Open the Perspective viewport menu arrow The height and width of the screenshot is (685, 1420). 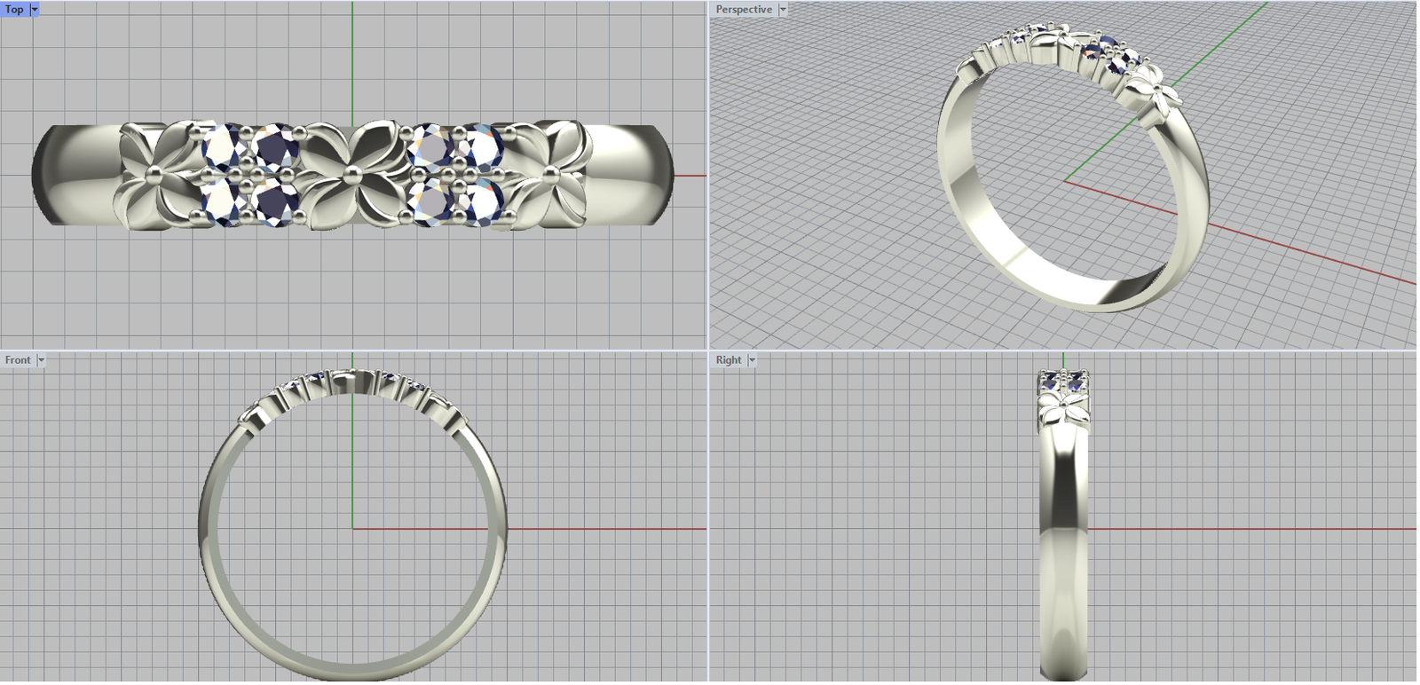pyautogui.click(x=783, y=10)
